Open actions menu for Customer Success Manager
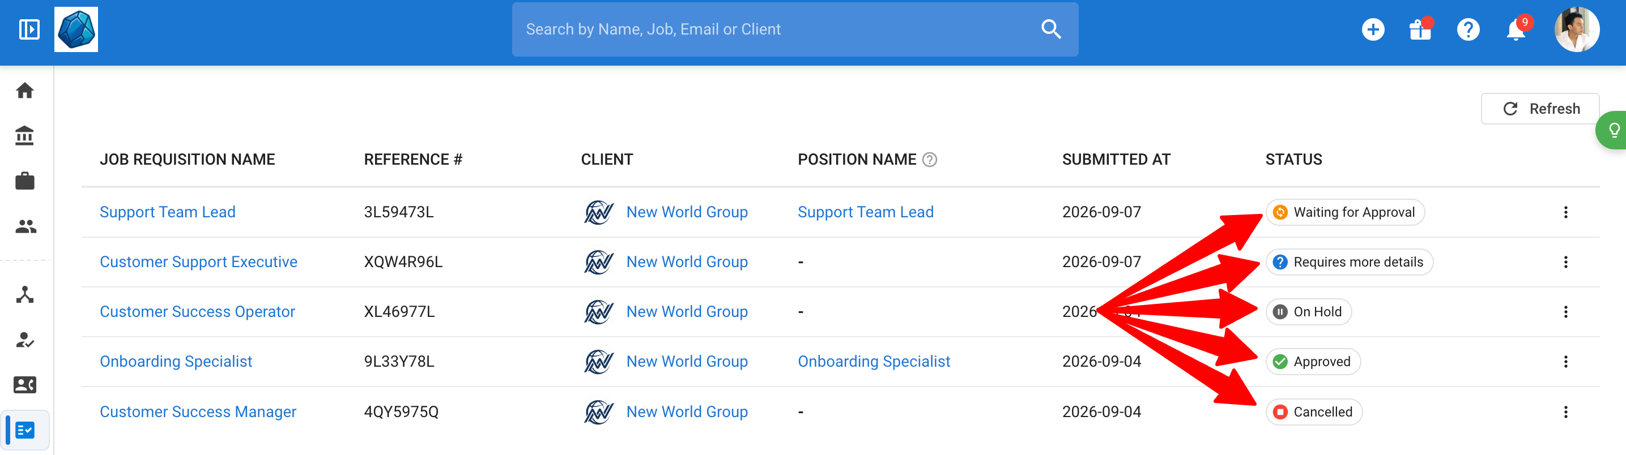 pyautogui.click(x=1565, y=412)
